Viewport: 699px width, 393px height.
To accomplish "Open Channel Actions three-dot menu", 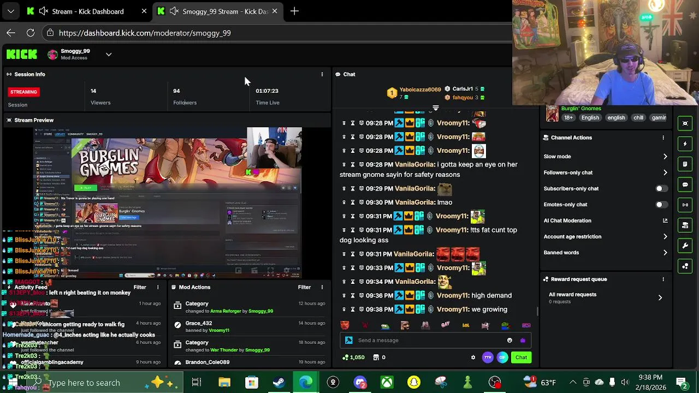I will click(663, 138).
